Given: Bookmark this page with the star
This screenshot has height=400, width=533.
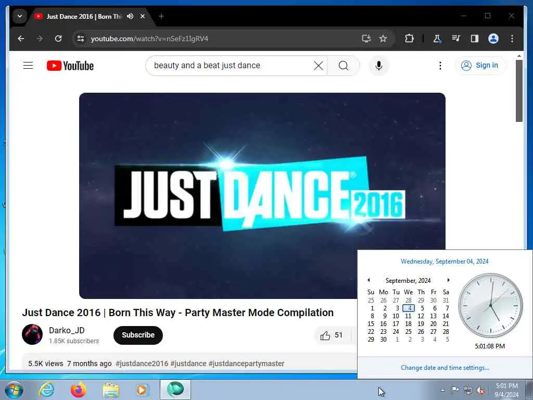Looking at the screenshot, I should pyautogui.click(x=383, y=39).
